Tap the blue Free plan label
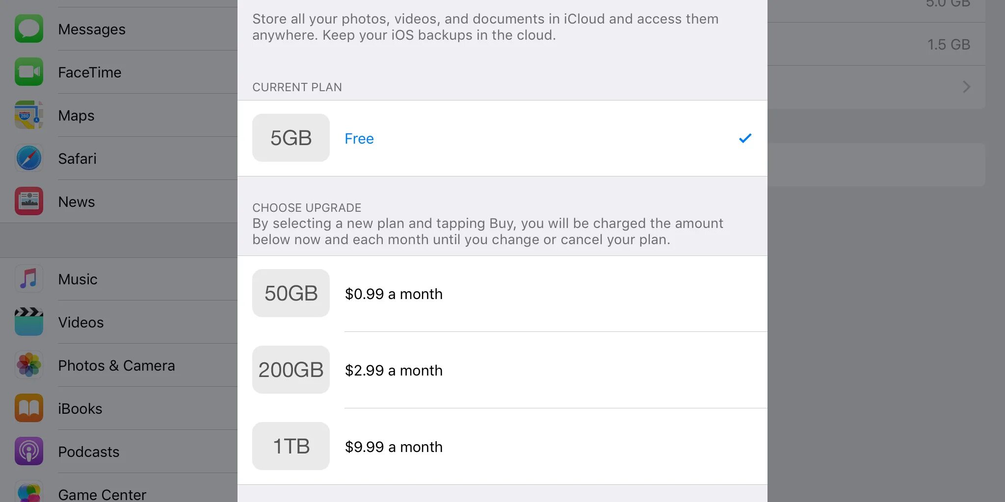The image size is (1005, 502). pos(359,139)
